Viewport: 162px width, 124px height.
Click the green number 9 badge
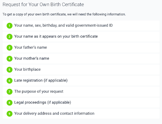[x=9, y=114]
